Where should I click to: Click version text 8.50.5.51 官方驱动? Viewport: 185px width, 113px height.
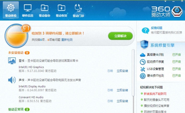click(x=35, y=101)
